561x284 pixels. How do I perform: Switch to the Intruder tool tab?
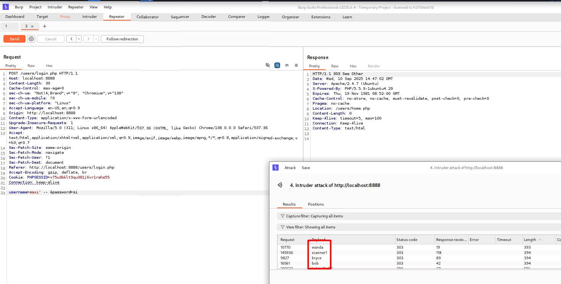[90, 17]
